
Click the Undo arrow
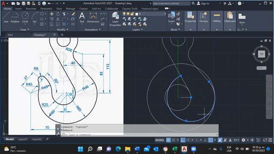click(x=49, y=3)
